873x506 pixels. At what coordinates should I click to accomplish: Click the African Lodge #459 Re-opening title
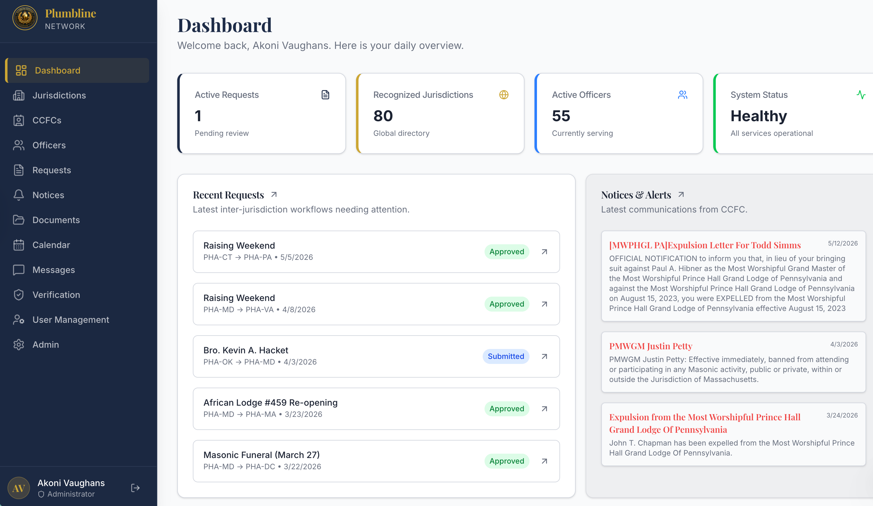(271, 403)
